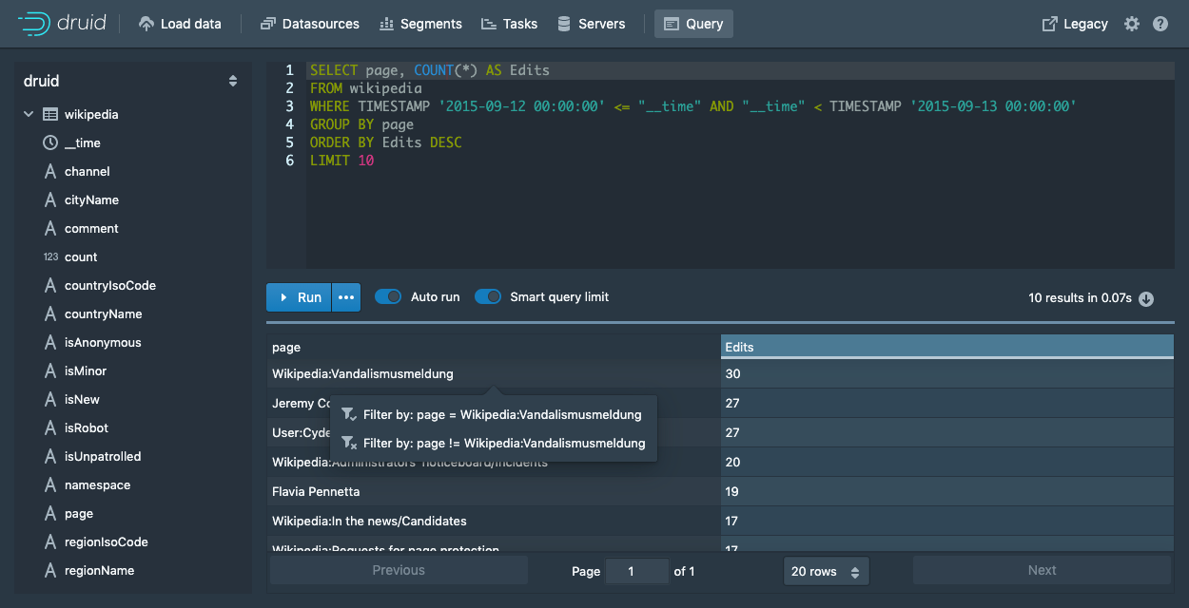Click the Flavia Pennetta result cell
Viewport: 1189px width, 608px height.
pos(494,492)
